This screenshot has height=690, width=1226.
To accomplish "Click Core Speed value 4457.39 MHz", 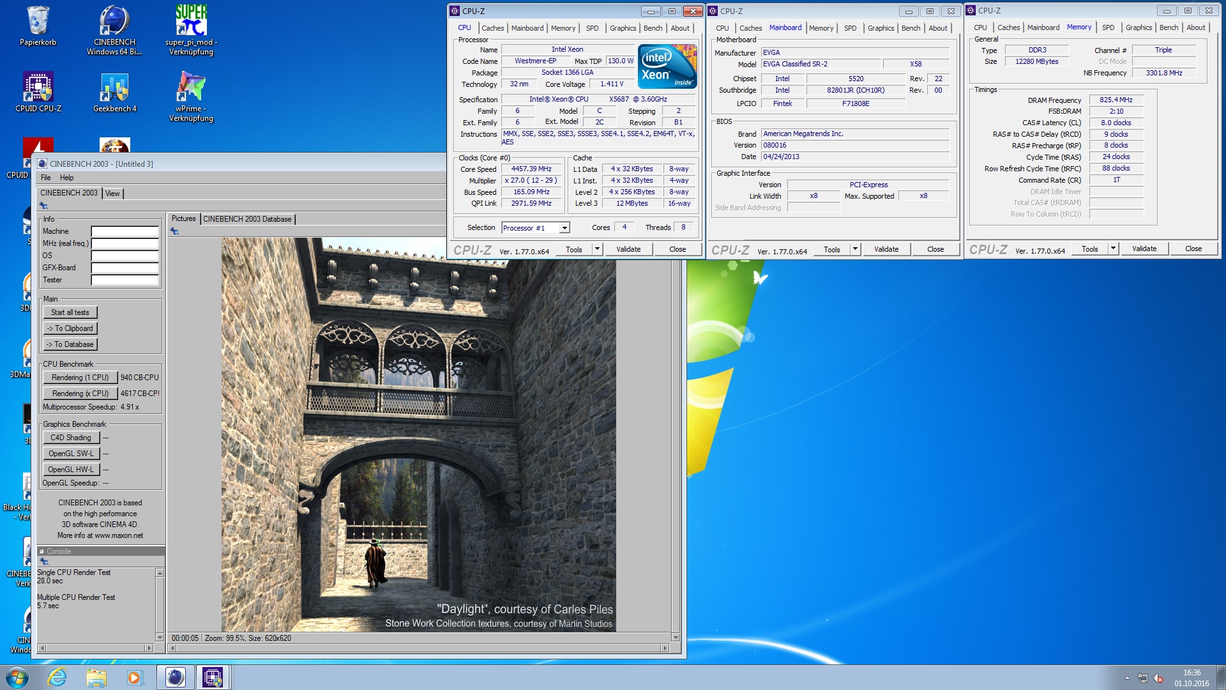I will [531, 169].
